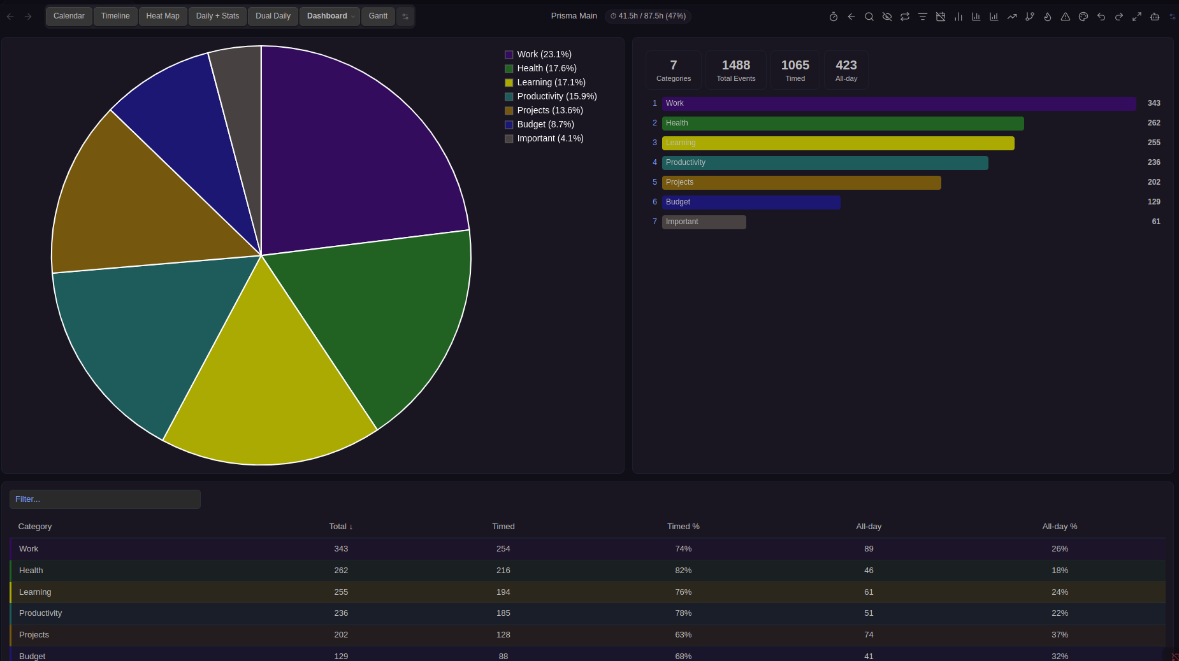Expand the bar chart options icon
The width and height of the screenshot is (1179, 661).
958,17
